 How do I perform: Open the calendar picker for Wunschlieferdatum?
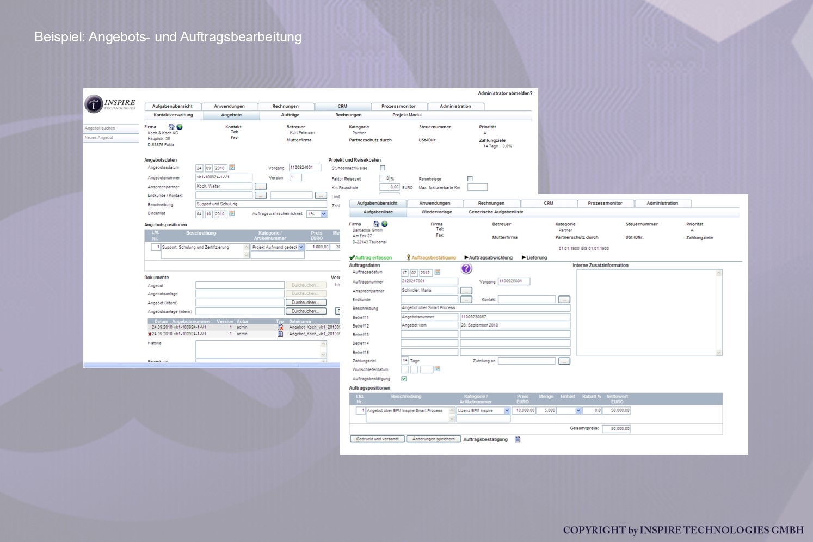point(438,369)
